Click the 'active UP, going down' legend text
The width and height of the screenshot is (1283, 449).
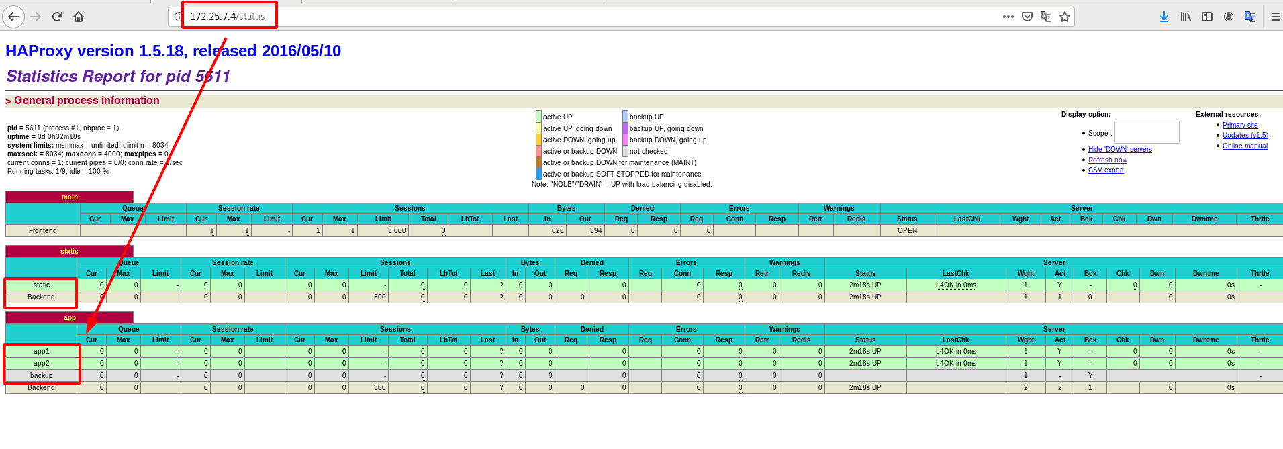(577, 128)
